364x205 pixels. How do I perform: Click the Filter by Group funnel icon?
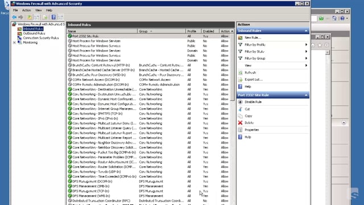(240, 58)
